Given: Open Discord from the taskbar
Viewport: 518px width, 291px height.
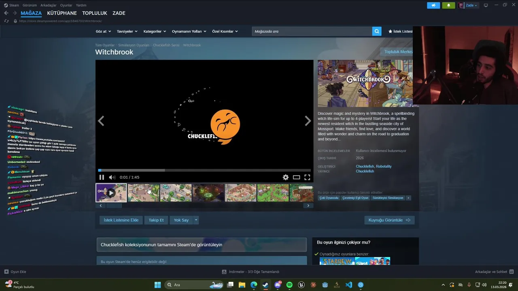Looking at the screenshot, I should tap(278, 285).
